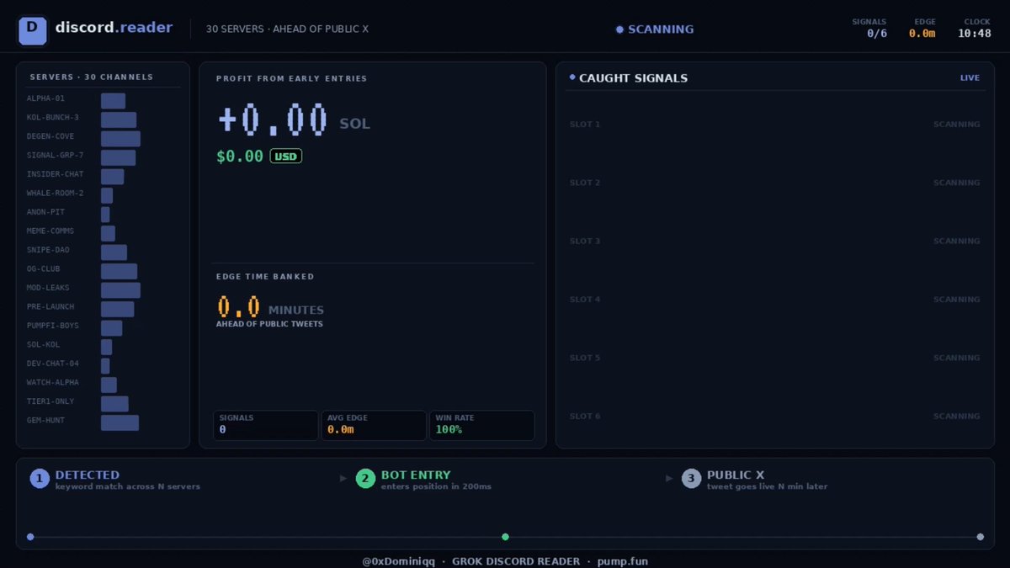The image size is (1010, 568).
Task: Click the $0.00 profit amount
Action: tap(240, 156)
